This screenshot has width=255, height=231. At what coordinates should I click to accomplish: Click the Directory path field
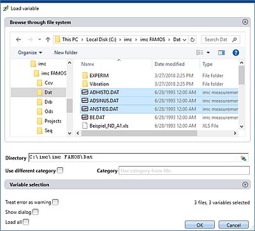click(x=138, y=158)
